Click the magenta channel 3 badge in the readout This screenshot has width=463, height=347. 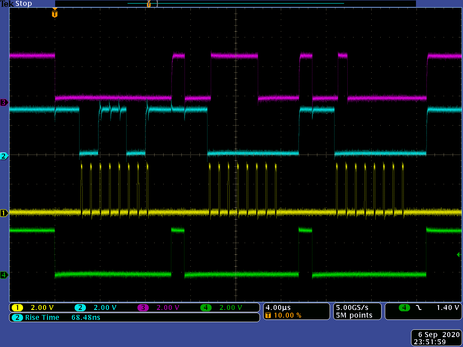143,308
